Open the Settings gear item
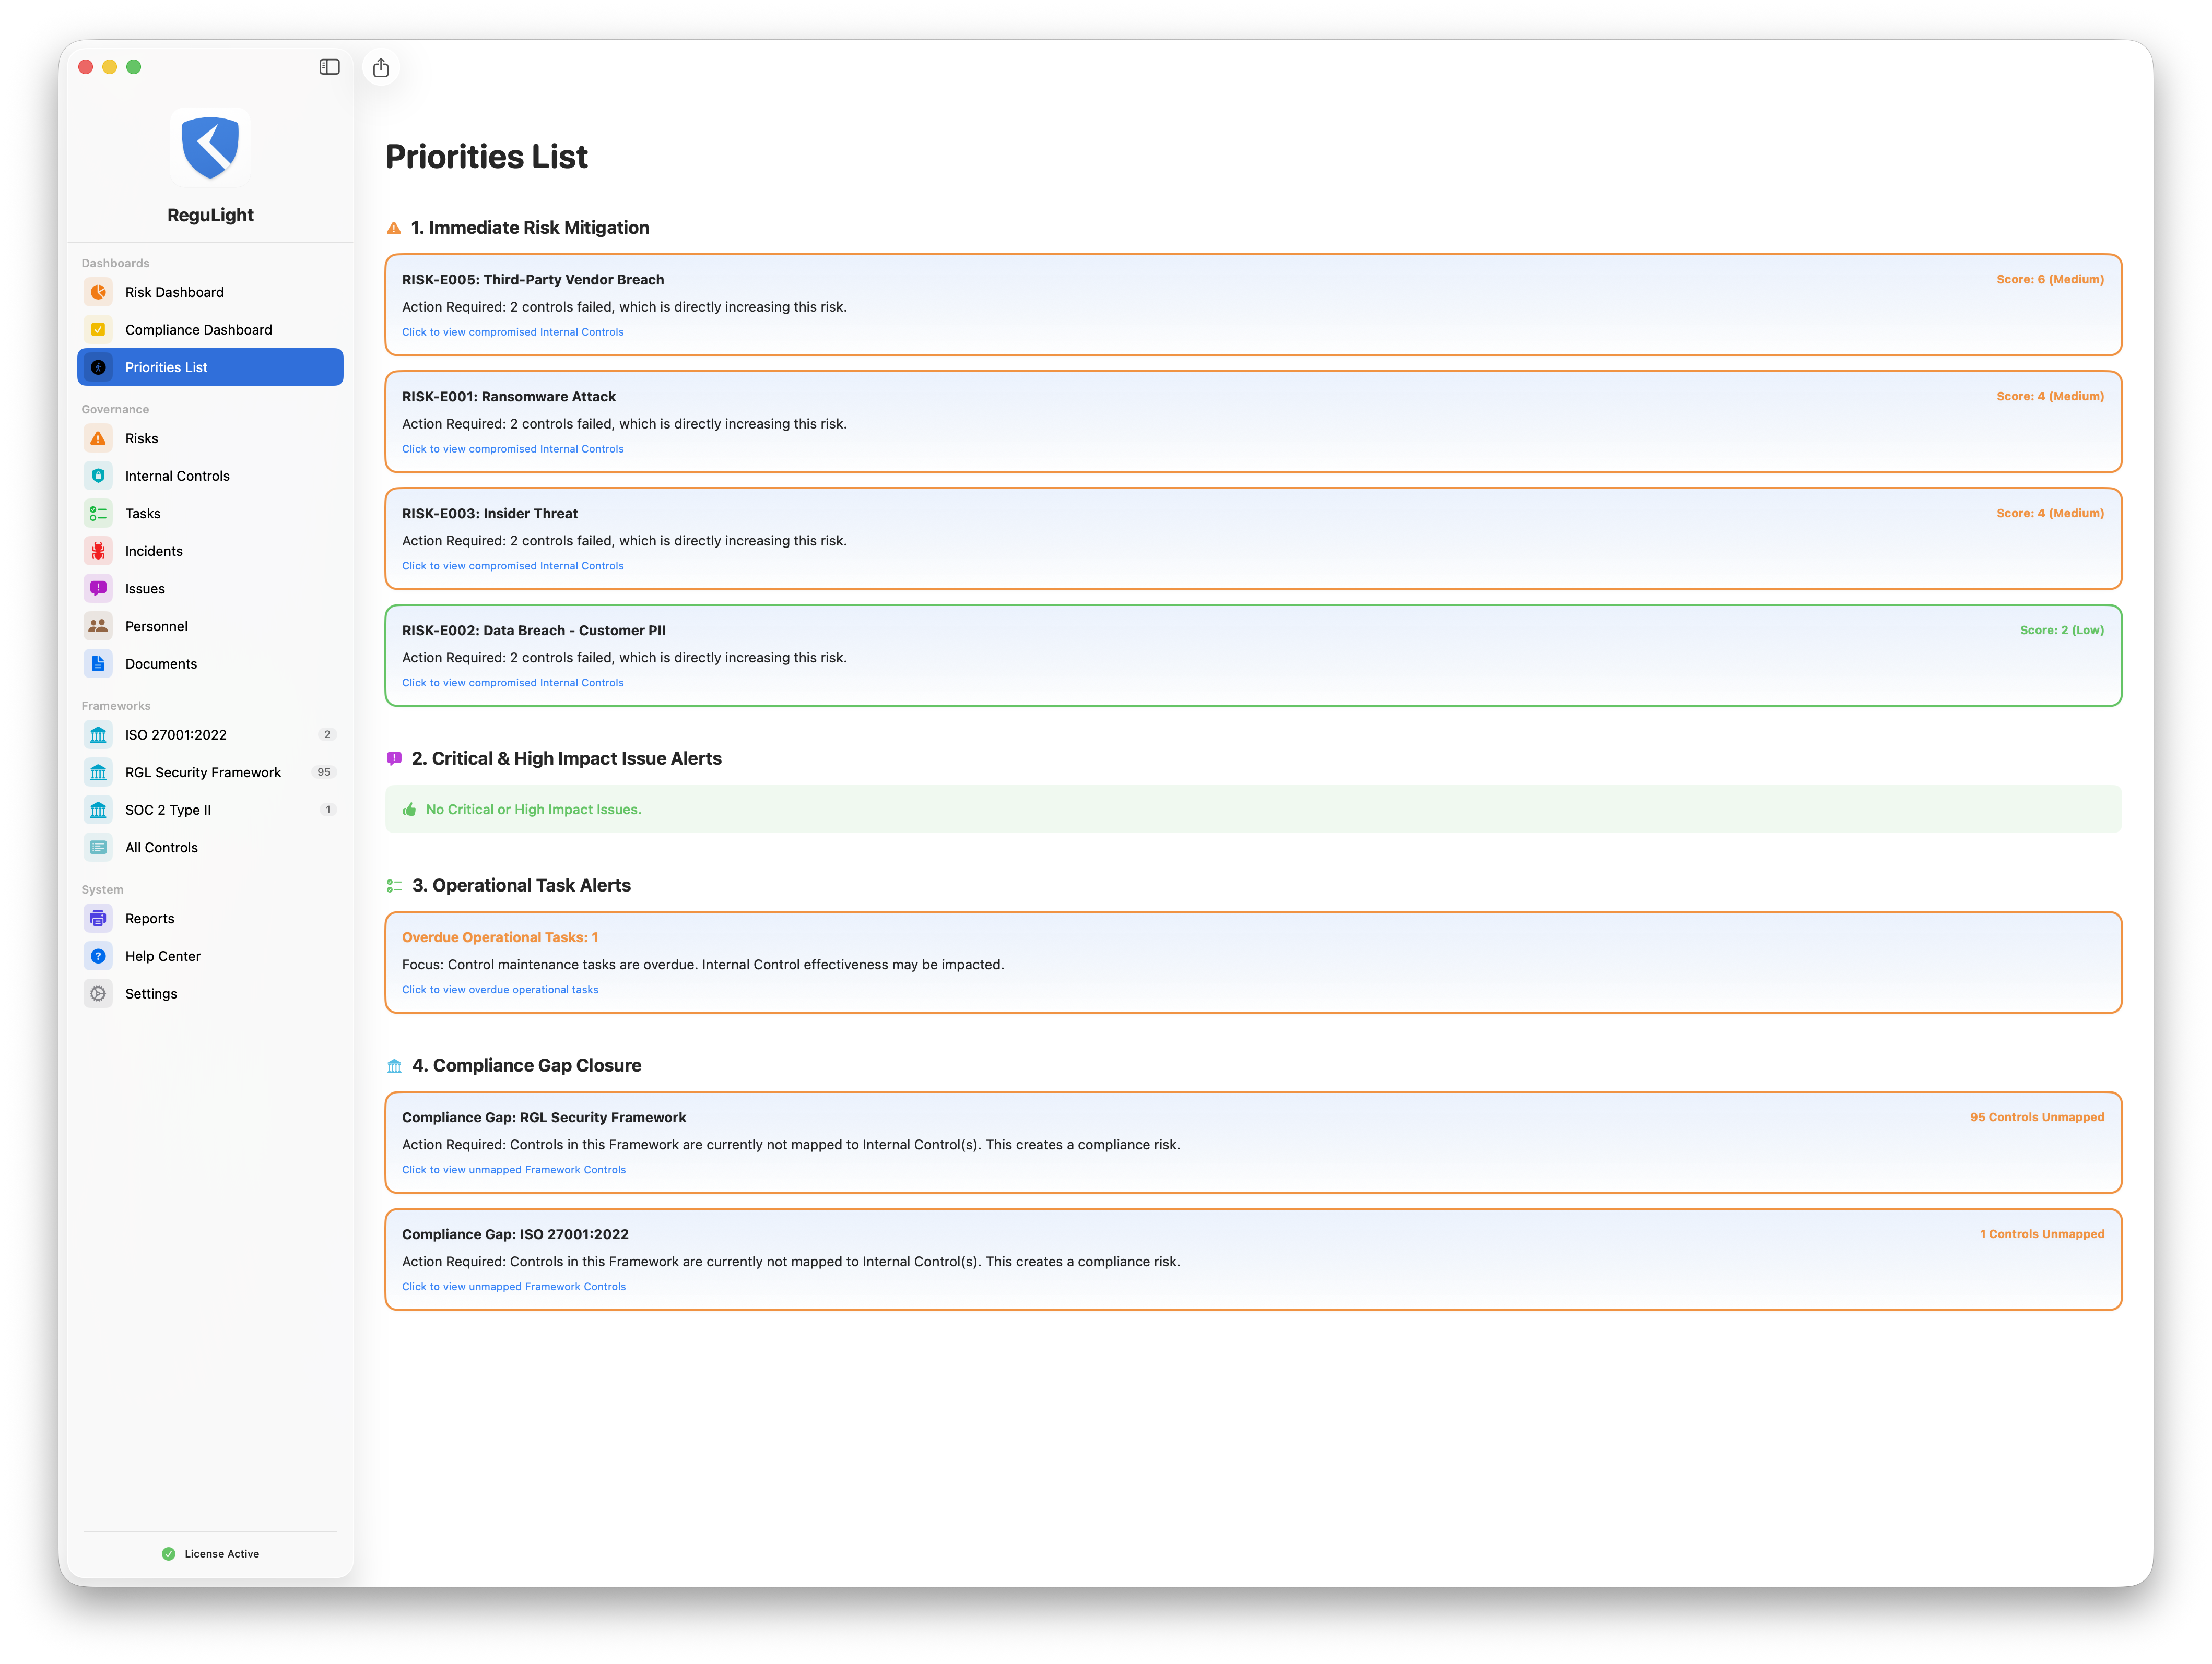The width and height of the screenshot is (2212, 1664). pos(151,993)
